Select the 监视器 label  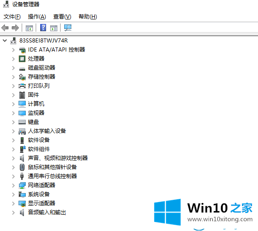pyautogui.click(x=36, y=113)
